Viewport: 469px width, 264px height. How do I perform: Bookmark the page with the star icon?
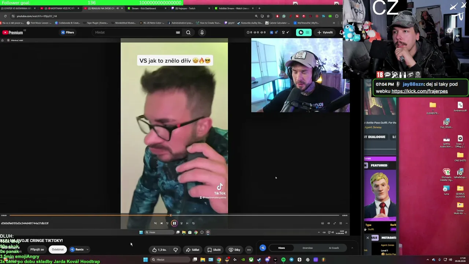[x=268, y=16]
